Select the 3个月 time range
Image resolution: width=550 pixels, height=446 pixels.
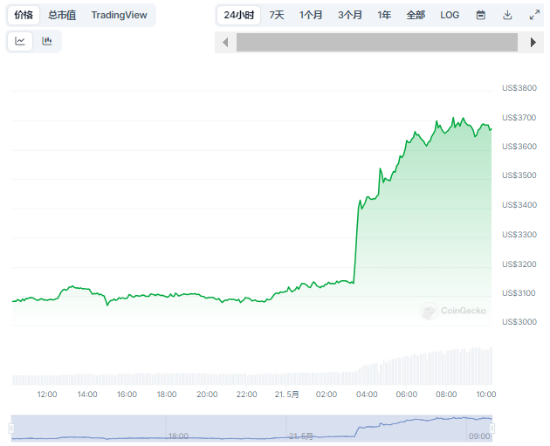(x=350, y=15)
